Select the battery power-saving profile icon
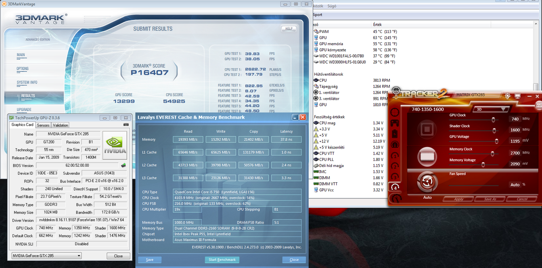 tap(395, 133)
